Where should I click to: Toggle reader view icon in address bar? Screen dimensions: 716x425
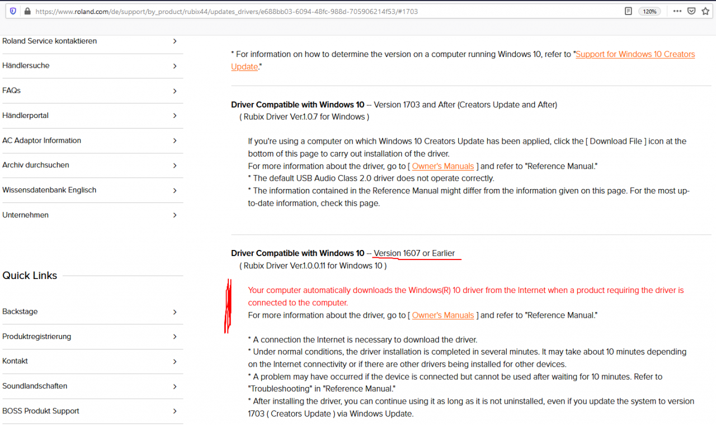[629, 11]
